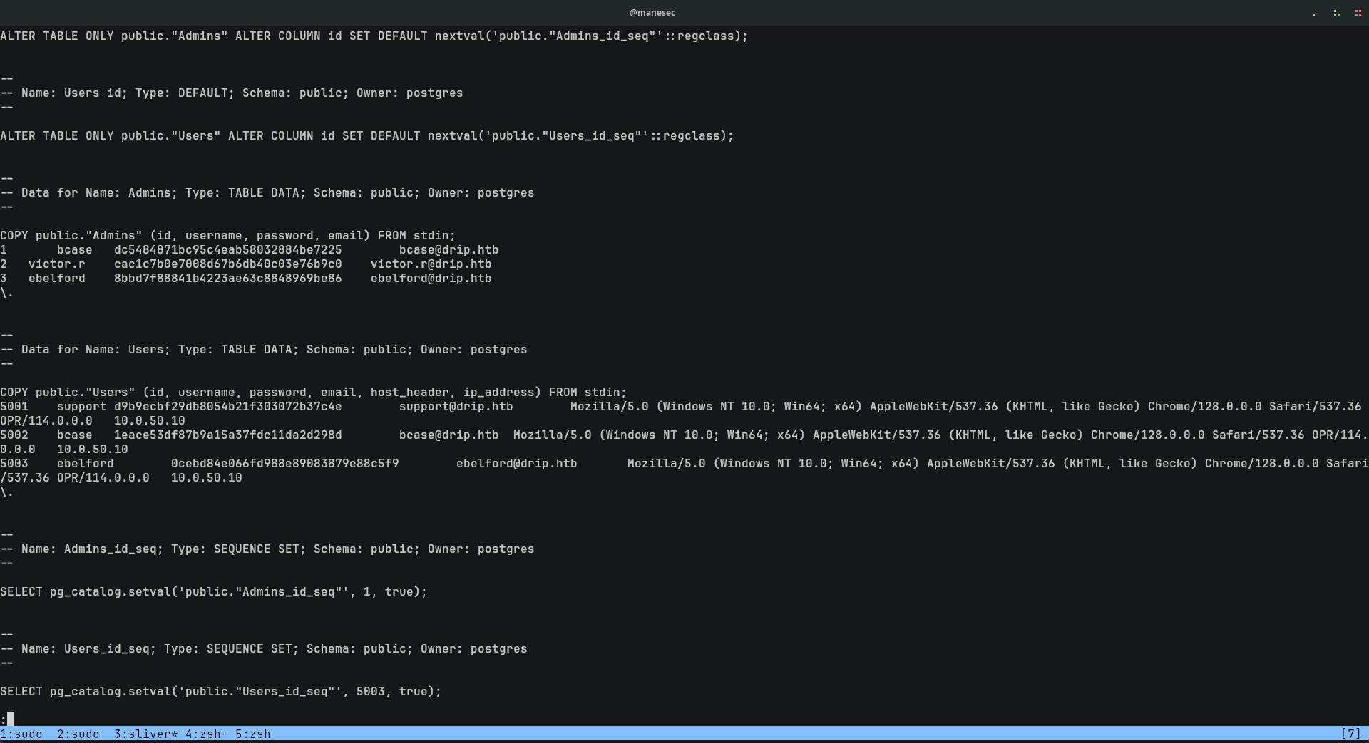Minimize the terminal using the yellow dot icon
This screenshot has height=743, width=1369.
pos(1313,13)
